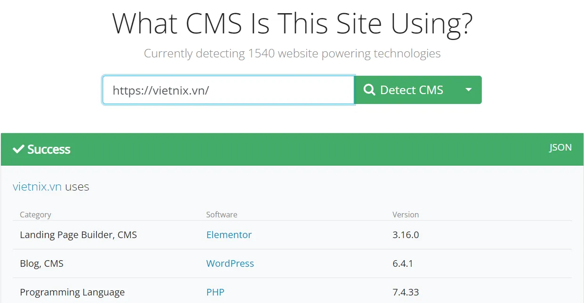The height and width of the screenshot is (303, 584).
Task: Select the Software column header
Action: click(221, 215)
